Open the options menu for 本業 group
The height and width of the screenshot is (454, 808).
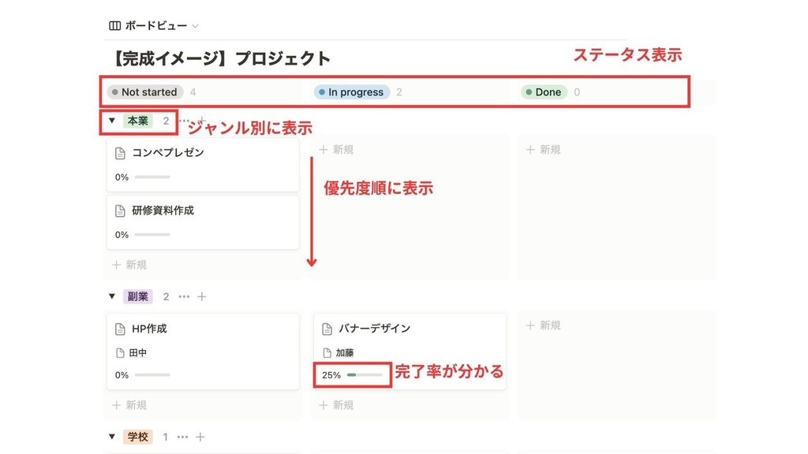coord(183,121)
